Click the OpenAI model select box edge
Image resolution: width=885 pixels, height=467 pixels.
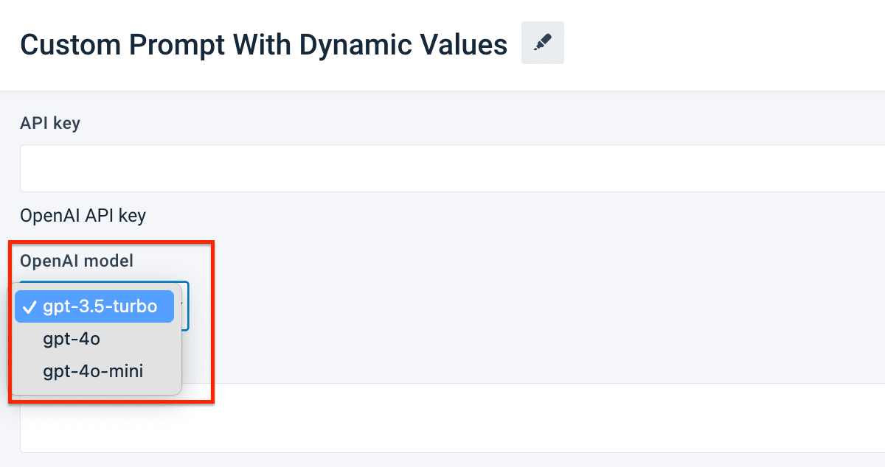point(186,306)
